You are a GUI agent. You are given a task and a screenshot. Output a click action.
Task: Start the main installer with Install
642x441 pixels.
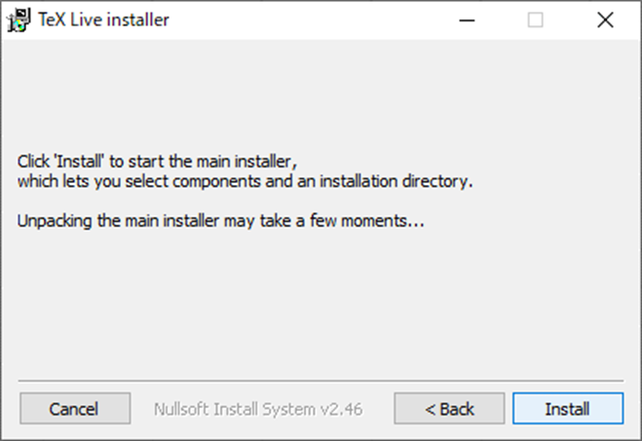567,409
